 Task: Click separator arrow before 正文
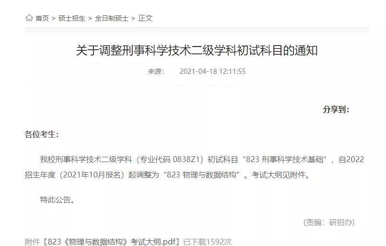pos(133,19)
